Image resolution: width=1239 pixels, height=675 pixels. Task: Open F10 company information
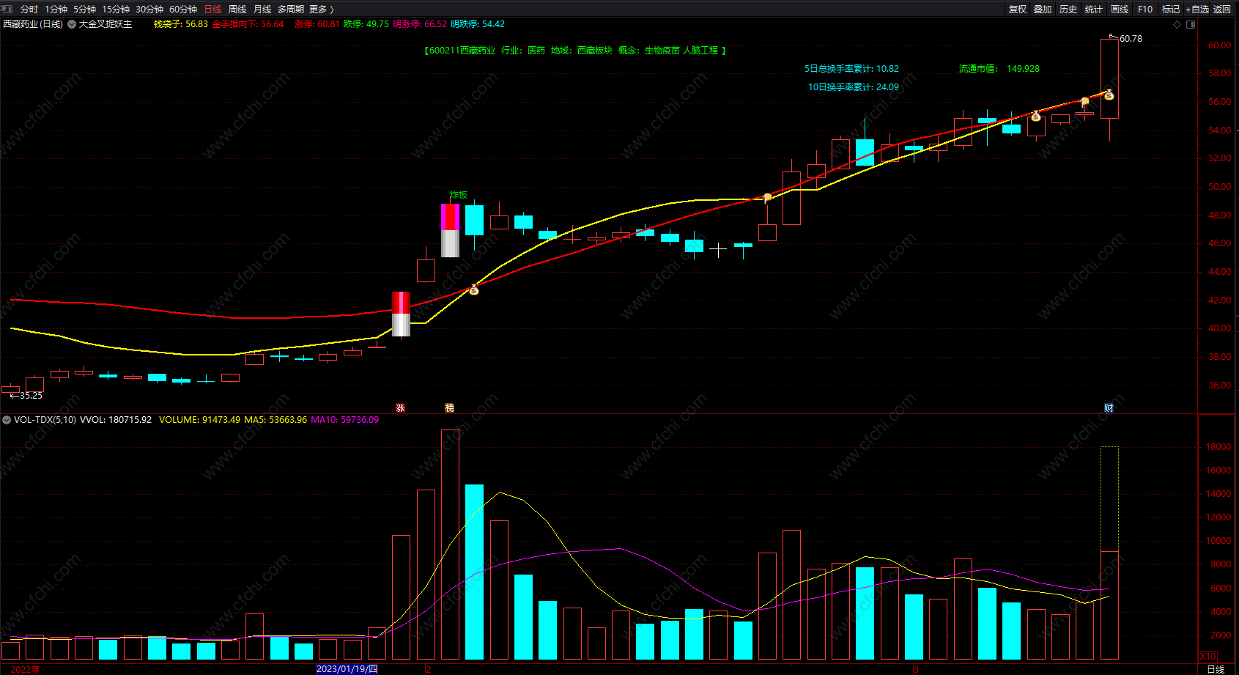pyautogui.click(x=1145, y=10)
